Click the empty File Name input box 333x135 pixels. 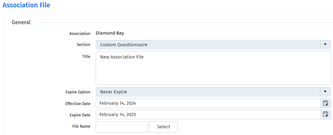click(122, 127)
